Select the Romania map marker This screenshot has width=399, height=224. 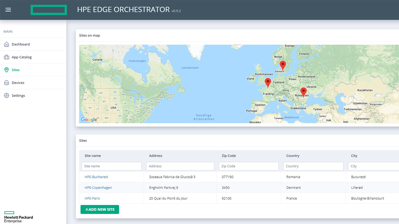[303, 92]
